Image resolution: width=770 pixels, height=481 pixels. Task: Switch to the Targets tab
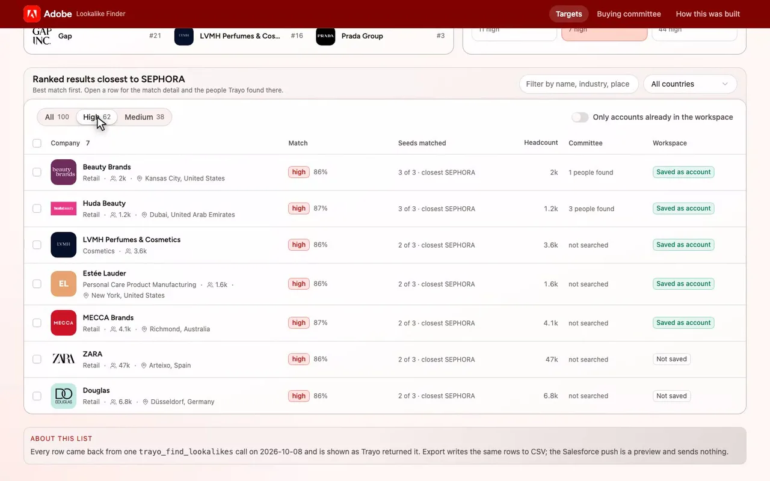568,14
